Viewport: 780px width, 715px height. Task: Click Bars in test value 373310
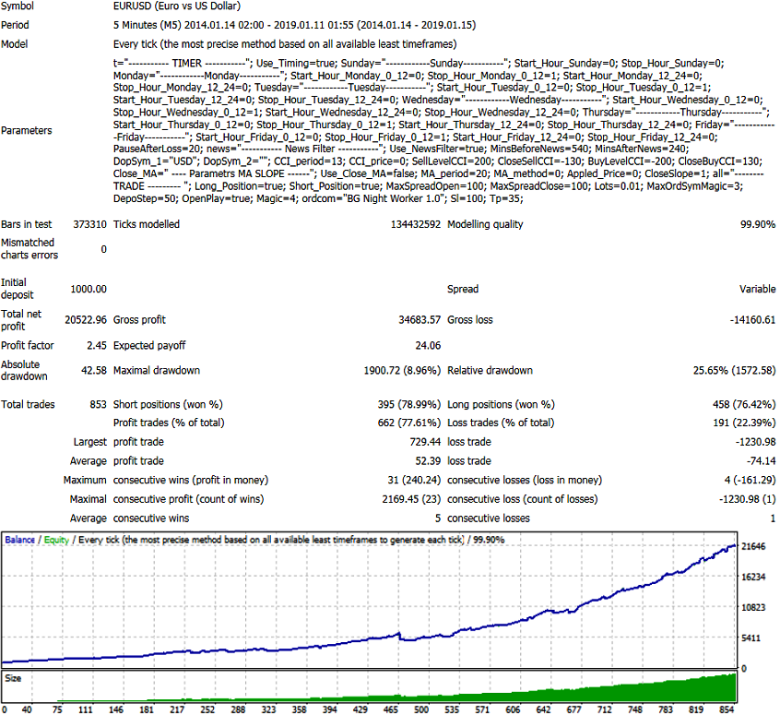[89, 224]
